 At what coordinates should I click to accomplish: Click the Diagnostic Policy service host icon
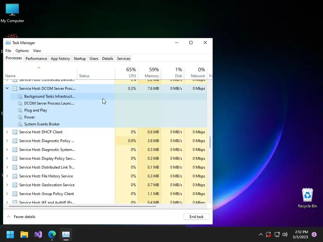15,141
